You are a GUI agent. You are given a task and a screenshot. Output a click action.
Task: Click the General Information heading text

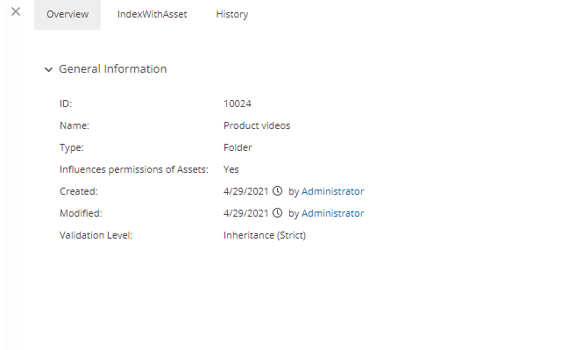click(x=113, y=69)
